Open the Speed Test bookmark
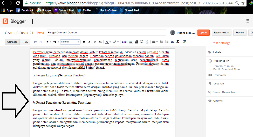The height and width of the screenshot is (137, 253). coord(129,10)
